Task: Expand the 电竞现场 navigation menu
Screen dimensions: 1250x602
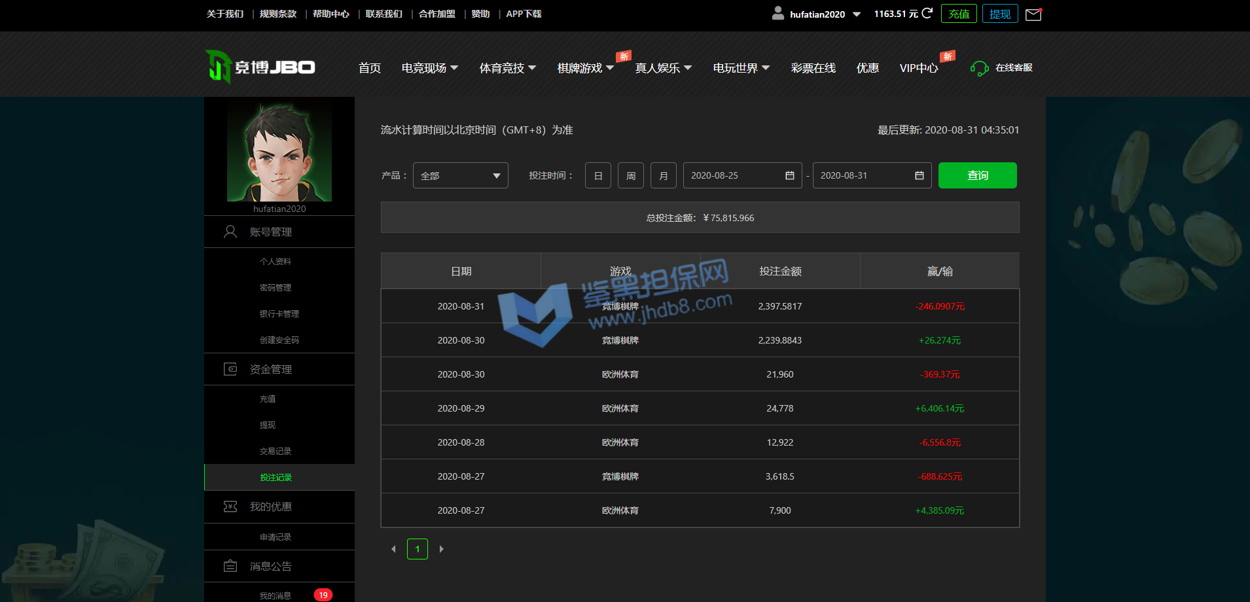Action: pyautogui.click(x=430, y=68)
